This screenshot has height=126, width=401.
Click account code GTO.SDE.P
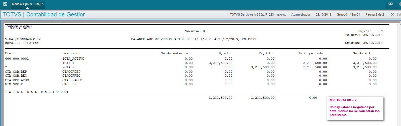[14, 84]
